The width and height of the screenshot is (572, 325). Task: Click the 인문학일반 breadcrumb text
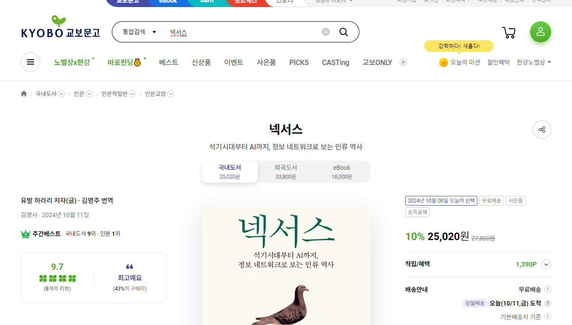114,94
